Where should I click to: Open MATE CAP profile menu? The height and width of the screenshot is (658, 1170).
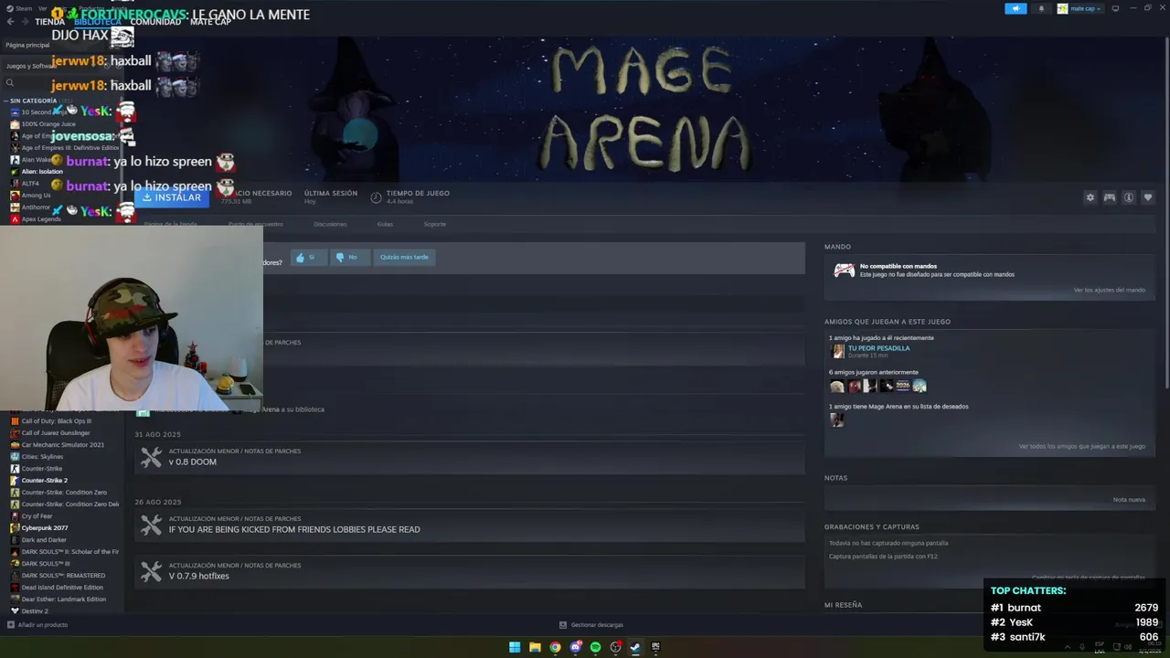[210, 22]
